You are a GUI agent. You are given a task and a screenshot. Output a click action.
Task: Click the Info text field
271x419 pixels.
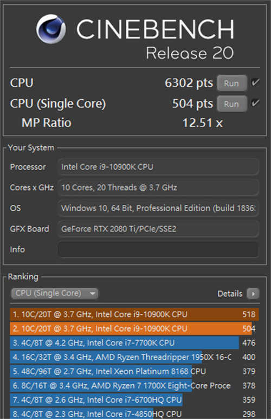158,249
